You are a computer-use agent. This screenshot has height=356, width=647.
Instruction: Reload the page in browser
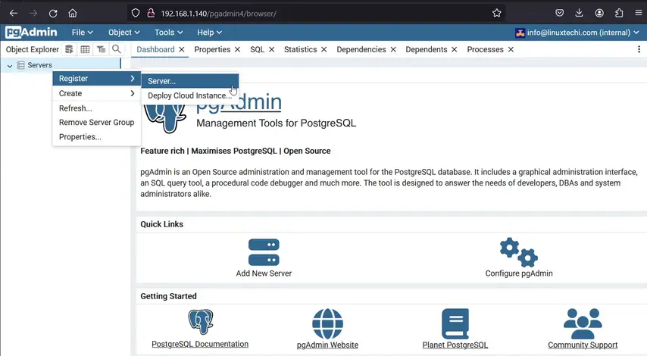tap(53, 13)
